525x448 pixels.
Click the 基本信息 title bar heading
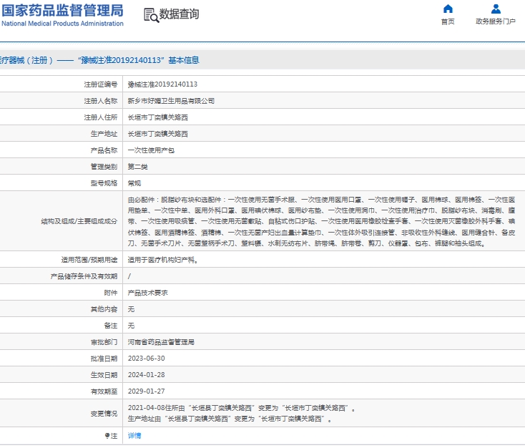(x=100, y=61)
